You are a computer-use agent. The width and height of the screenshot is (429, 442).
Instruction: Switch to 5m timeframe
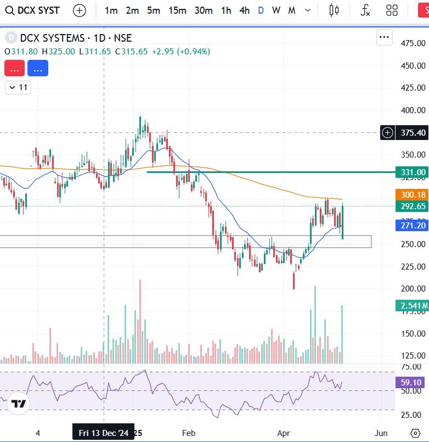pyautogui.click(x=153, y=11)
